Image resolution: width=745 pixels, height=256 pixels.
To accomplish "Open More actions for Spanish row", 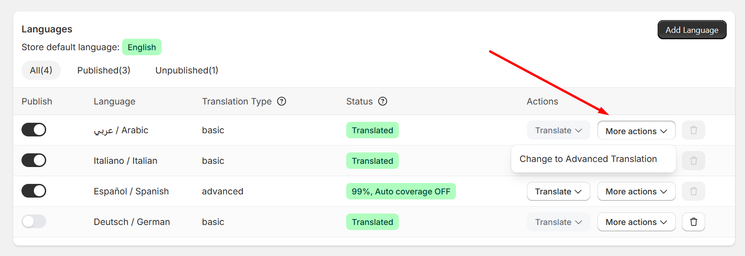I will pos(636,191).
